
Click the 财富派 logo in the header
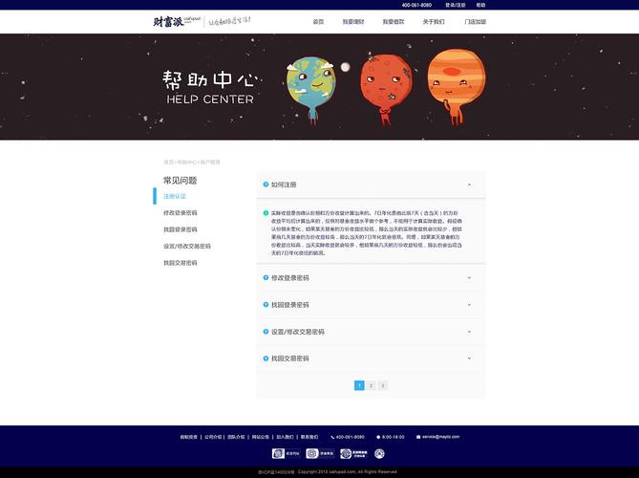click(x=172, y=21)
